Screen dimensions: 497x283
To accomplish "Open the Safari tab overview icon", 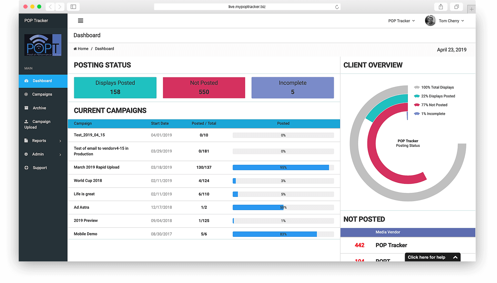I will [x=457, y=7].
